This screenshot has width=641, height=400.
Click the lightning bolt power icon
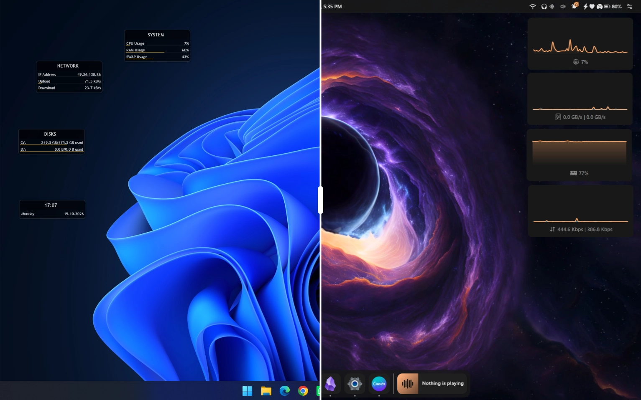(585, 6)
